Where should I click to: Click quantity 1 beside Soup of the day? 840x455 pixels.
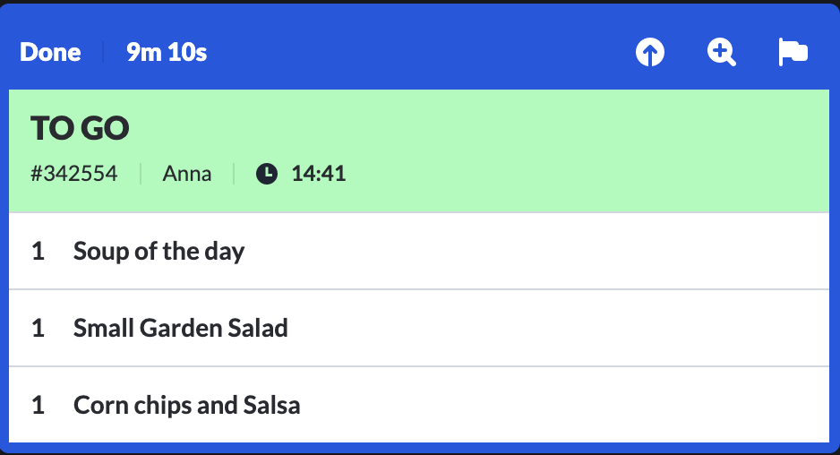(x=38, y=251)
